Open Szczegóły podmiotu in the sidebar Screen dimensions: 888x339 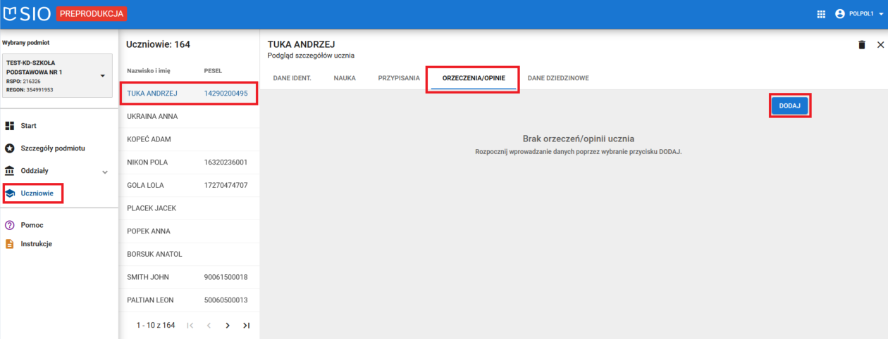click(53, 148)
